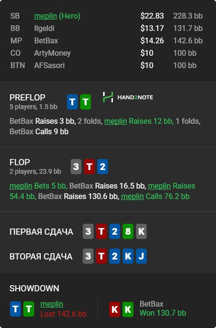The width and height of the screenshot is (216, 328).
Task: Click the 'Won 130.7 bb' result text
Action: [163, 313]
